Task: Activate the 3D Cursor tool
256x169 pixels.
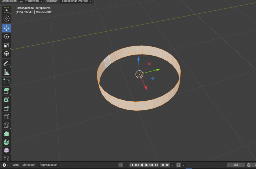Action: tap(6, 19)
